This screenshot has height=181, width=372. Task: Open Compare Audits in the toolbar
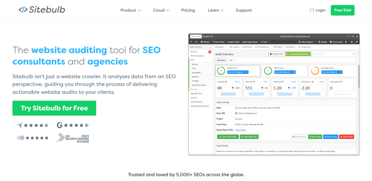[233, 42]
